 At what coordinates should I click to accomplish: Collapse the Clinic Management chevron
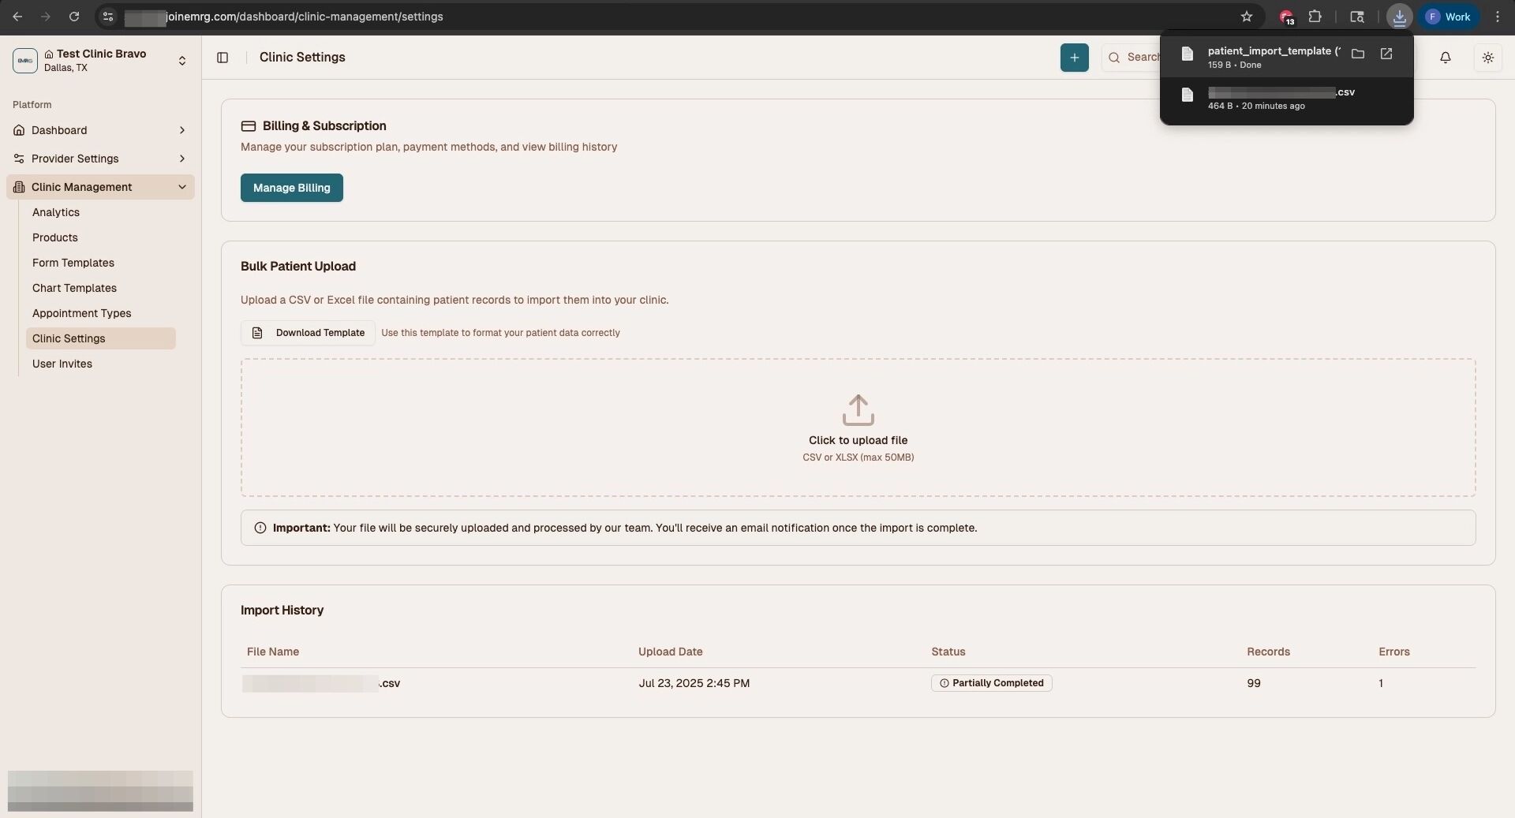point(182,187)
